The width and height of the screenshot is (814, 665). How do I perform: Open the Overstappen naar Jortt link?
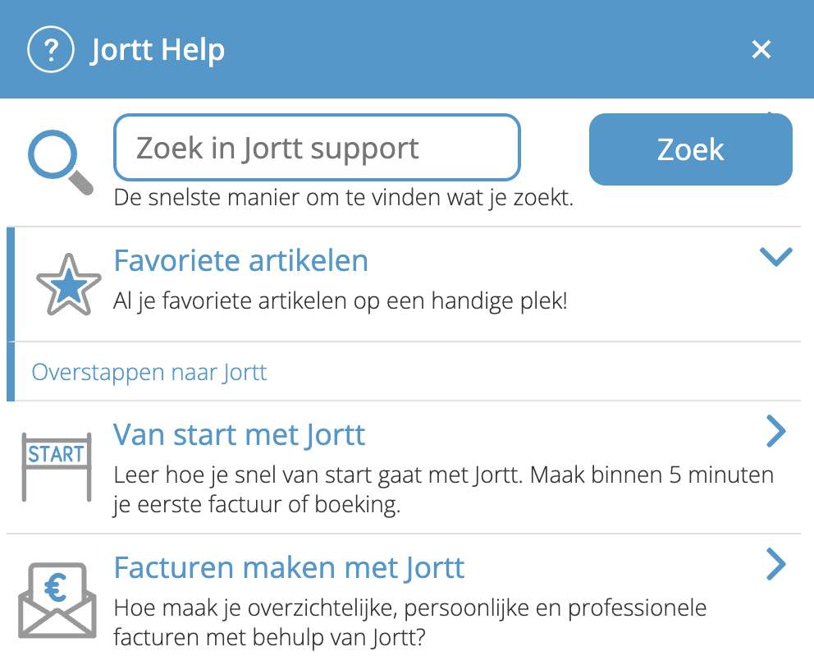click(149, 372)
